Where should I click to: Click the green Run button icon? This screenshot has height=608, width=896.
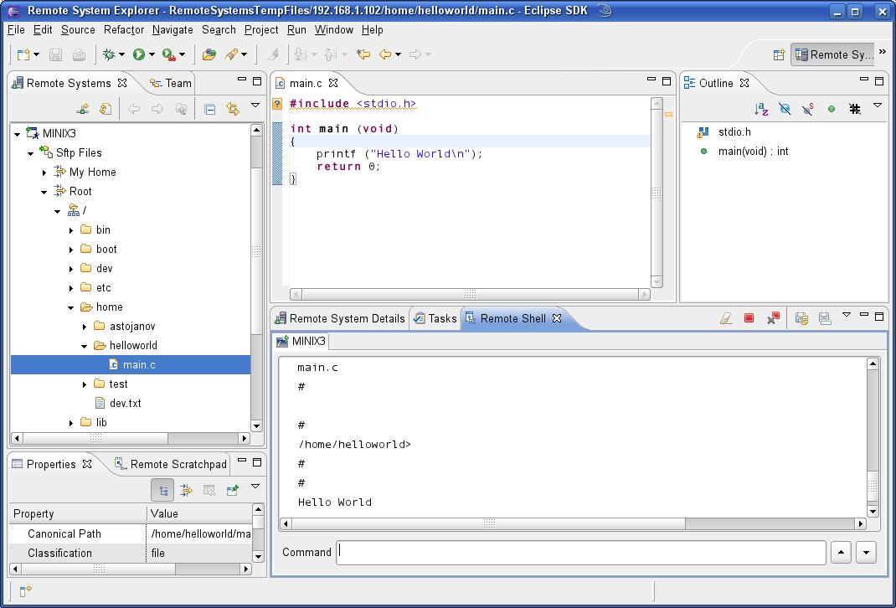139,54
